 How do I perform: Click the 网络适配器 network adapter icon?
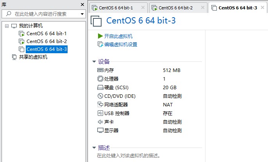(x=100, y=104)
